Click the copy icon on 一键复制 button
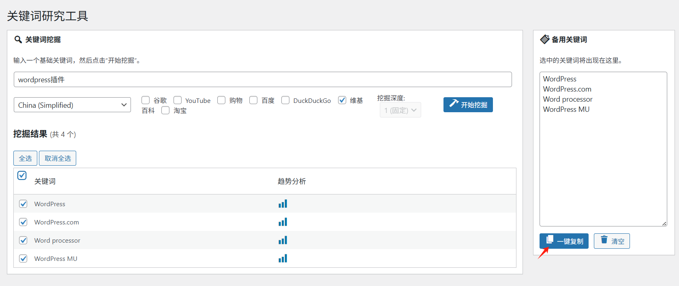Image resolution: width=679 pixels, height=286 pixels. tap(550, 240)
